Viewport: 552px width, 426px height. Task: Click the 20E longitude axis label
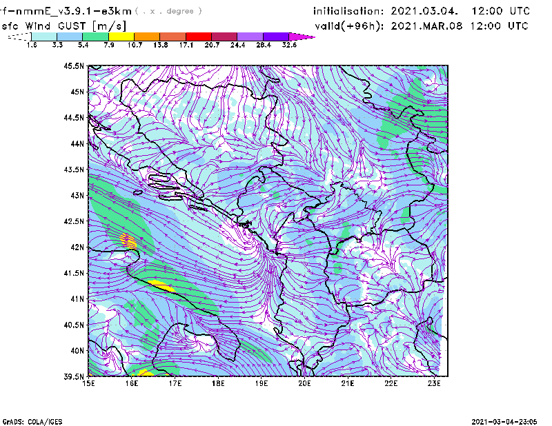point(304,383)
